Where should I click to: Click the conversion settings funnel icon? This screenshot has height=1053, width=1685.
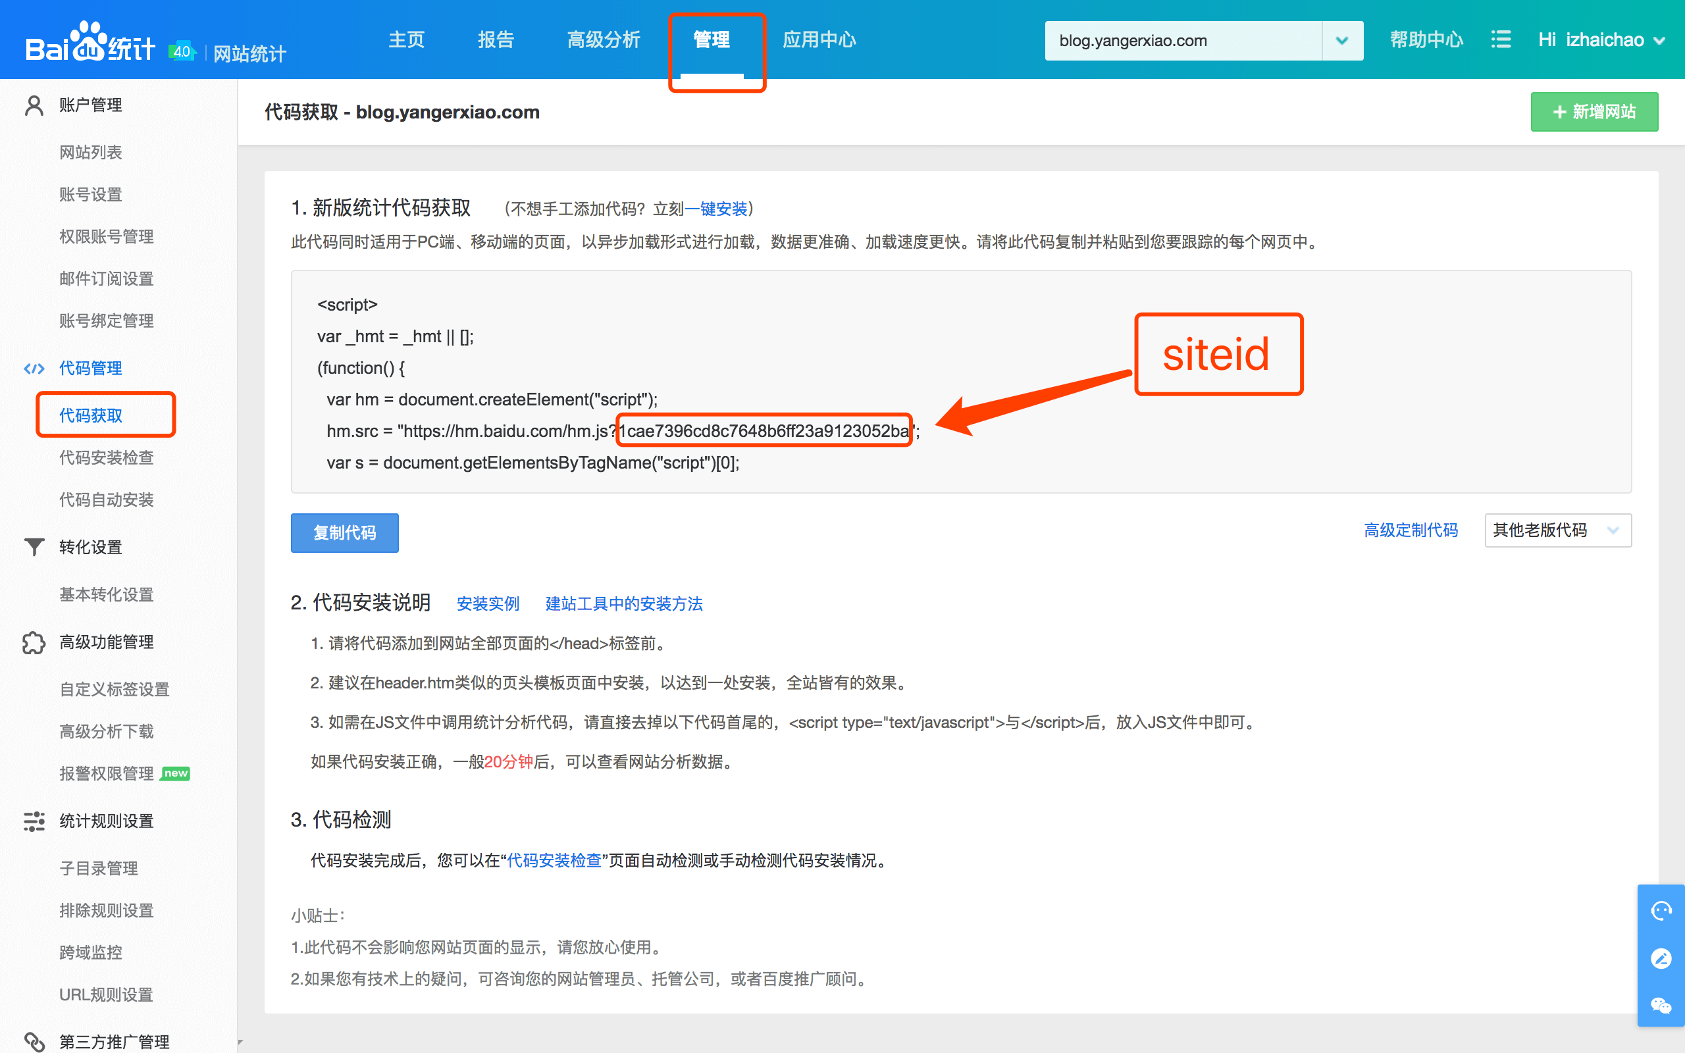click(34, 548)
